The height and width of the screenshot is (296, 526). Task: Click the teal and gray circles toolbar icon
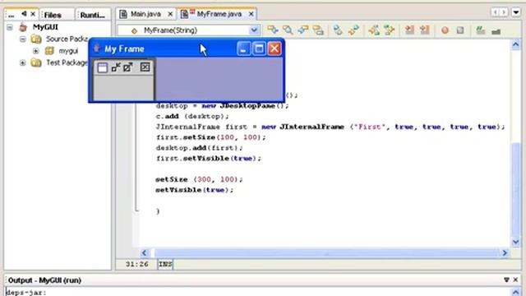tap(338, 30)
